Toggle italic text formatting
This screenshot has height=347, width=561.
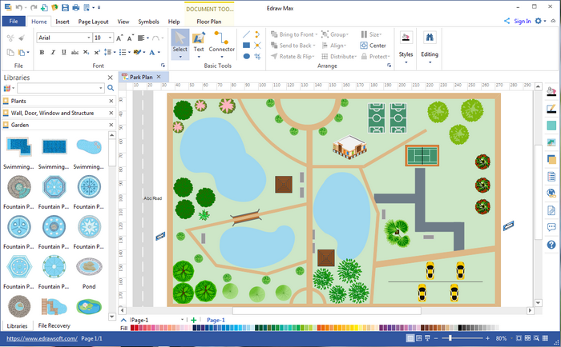point(53,52)
